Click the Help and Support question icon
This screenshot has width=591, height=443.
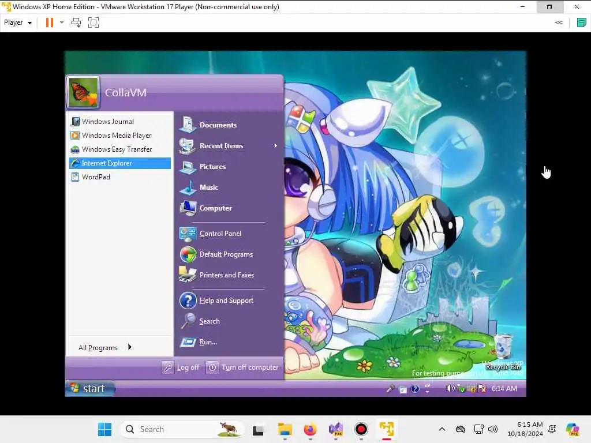pyautogui.click(x=188, y=300)
